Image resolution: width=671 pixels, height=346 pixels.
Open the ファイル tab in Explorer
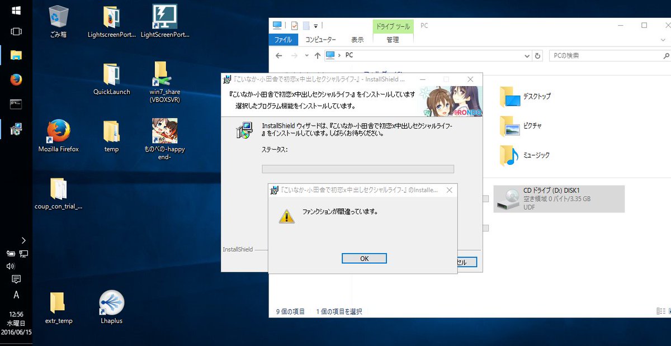(x=283, y=40)
